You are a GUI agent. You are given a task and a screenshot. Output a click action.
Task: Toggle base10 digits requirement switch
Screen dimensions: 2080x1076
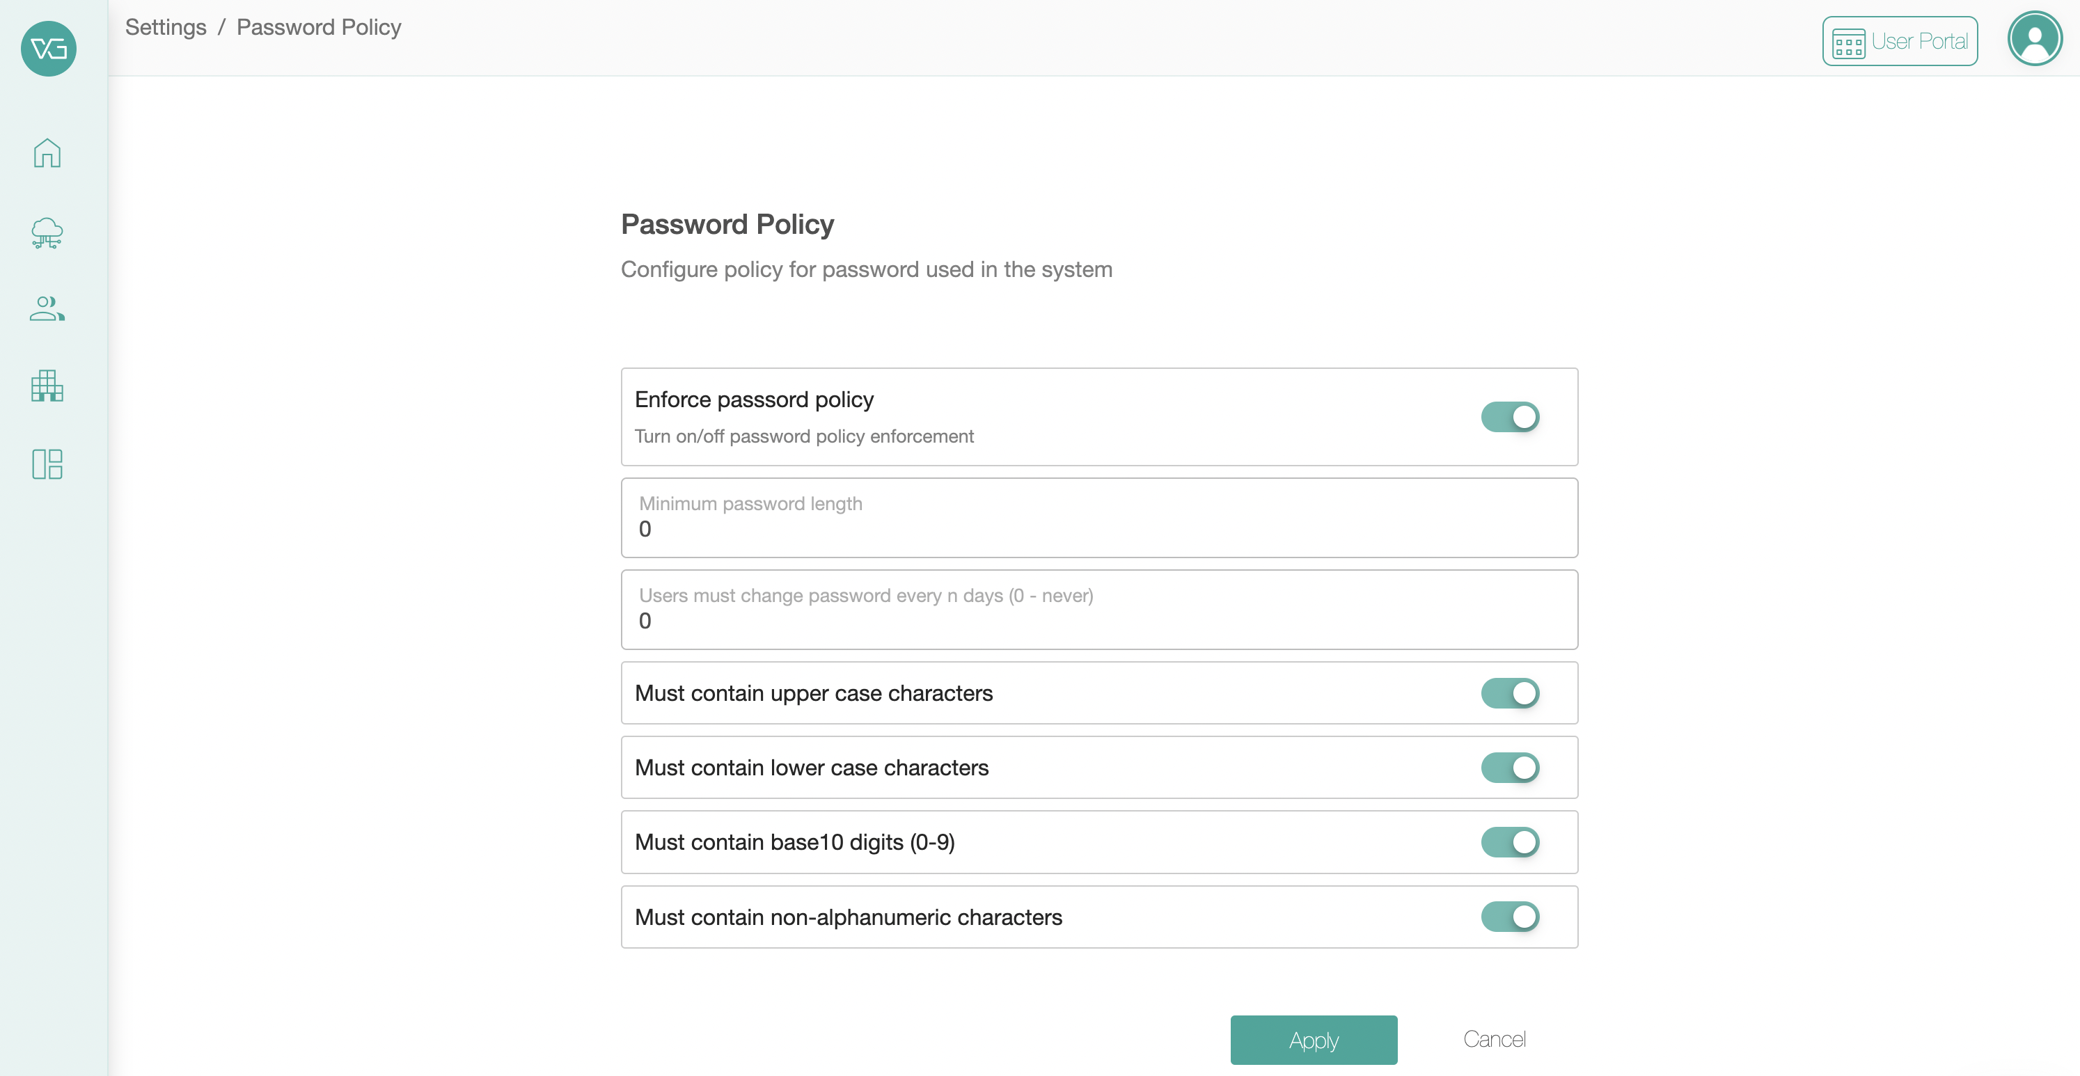[1510, 842]
